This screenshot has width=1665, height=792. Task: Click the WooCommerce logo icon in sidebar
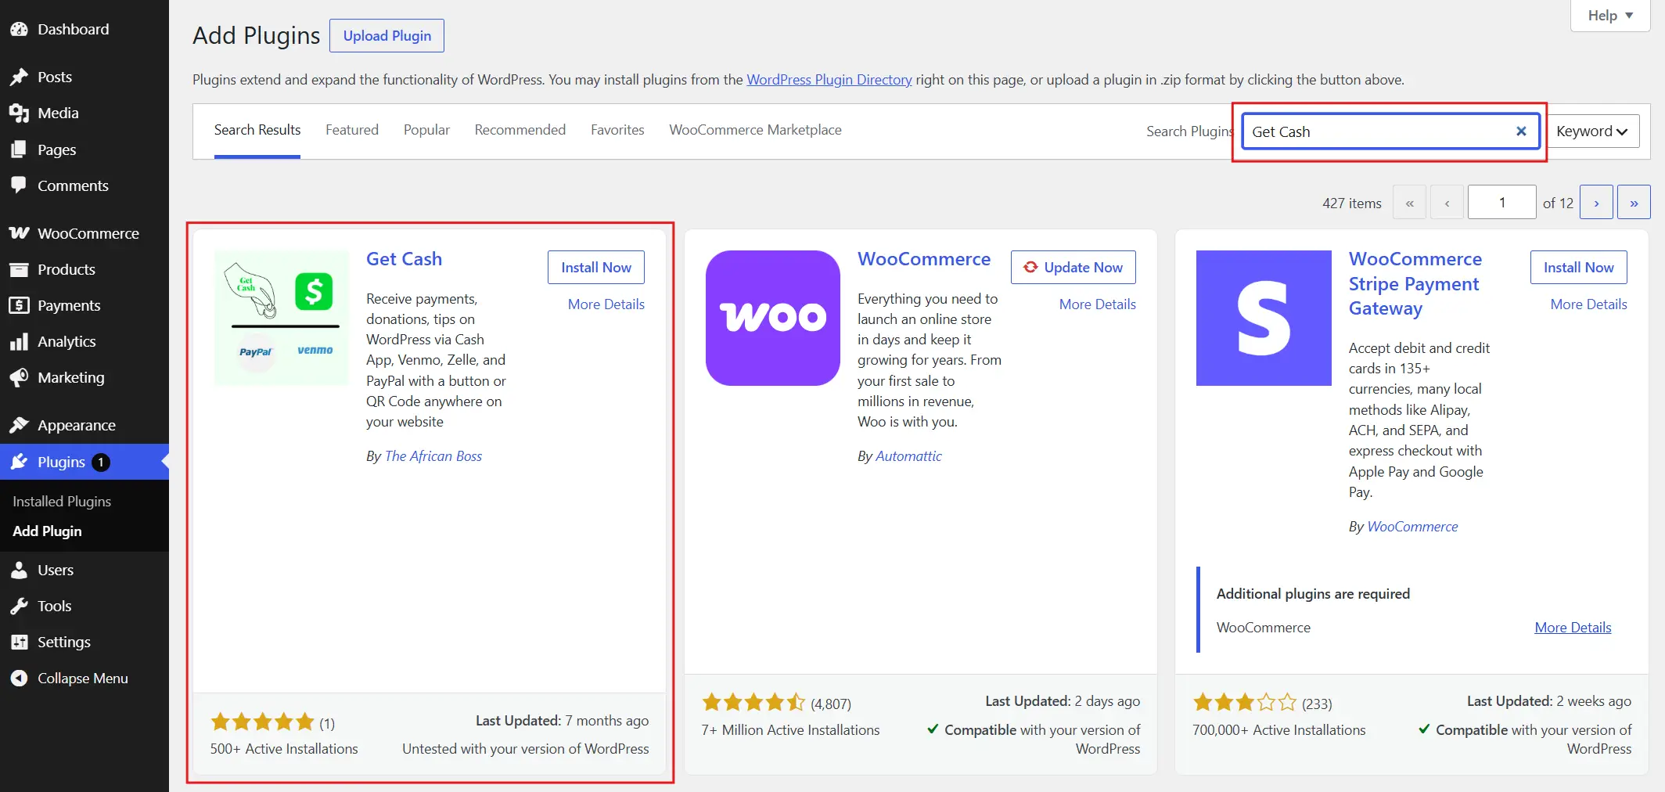[x=20, y=233]
